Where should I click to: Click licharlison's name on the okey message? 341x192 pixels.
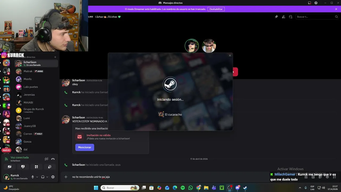click(x=79, y=80)
